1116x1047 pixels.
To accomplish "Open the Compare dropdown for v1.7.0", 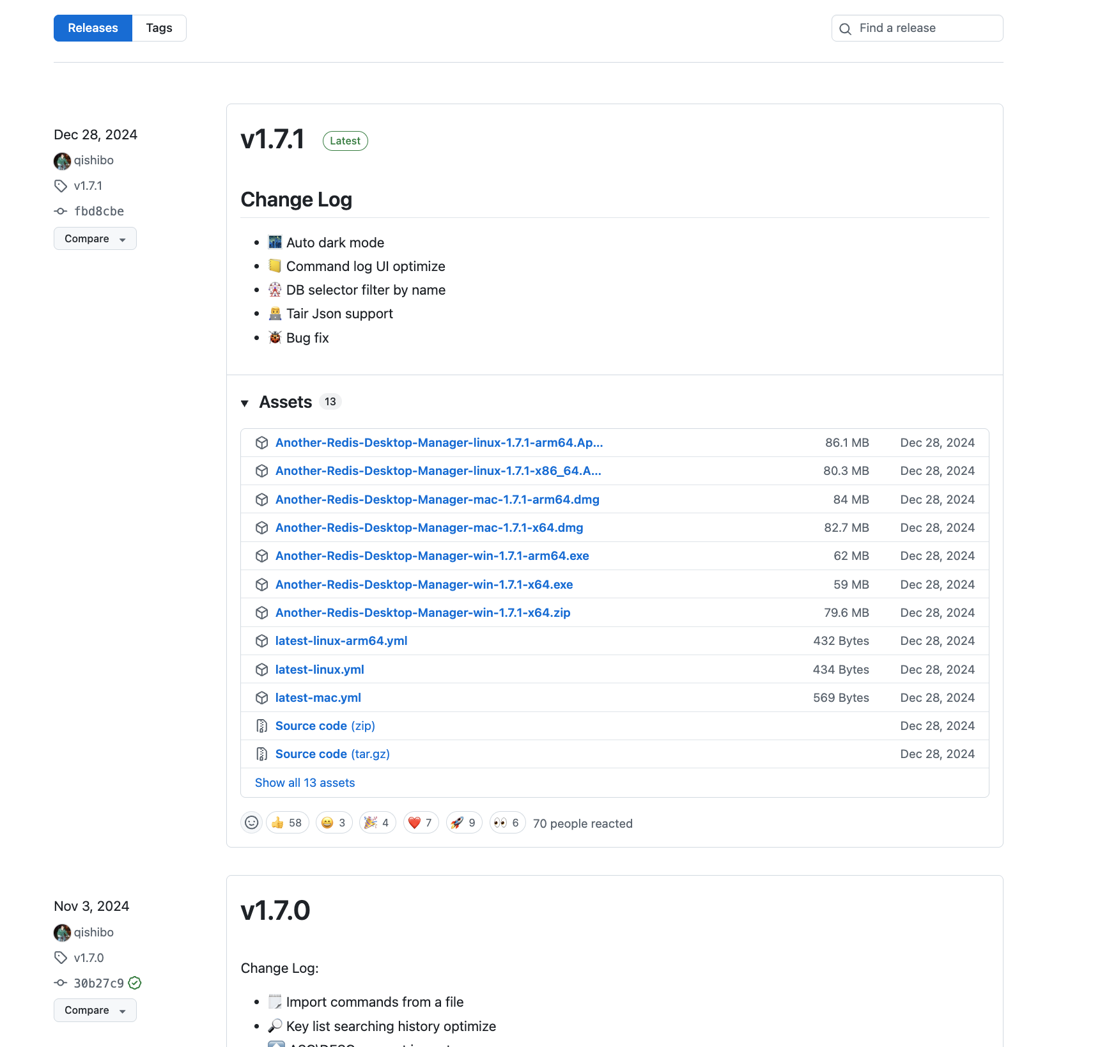I will [95, 1010].
